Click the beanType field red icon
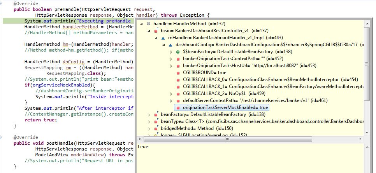Viewport: 376px width, 173px height. click(x=156, y=122)
